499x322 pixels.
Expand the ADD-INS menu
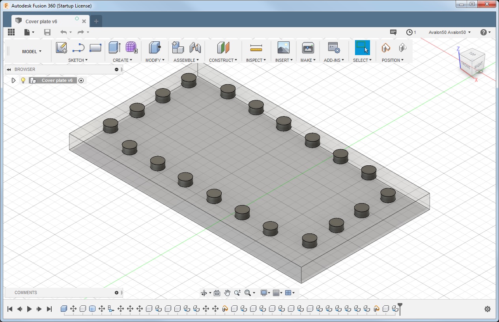click(334, 60)
